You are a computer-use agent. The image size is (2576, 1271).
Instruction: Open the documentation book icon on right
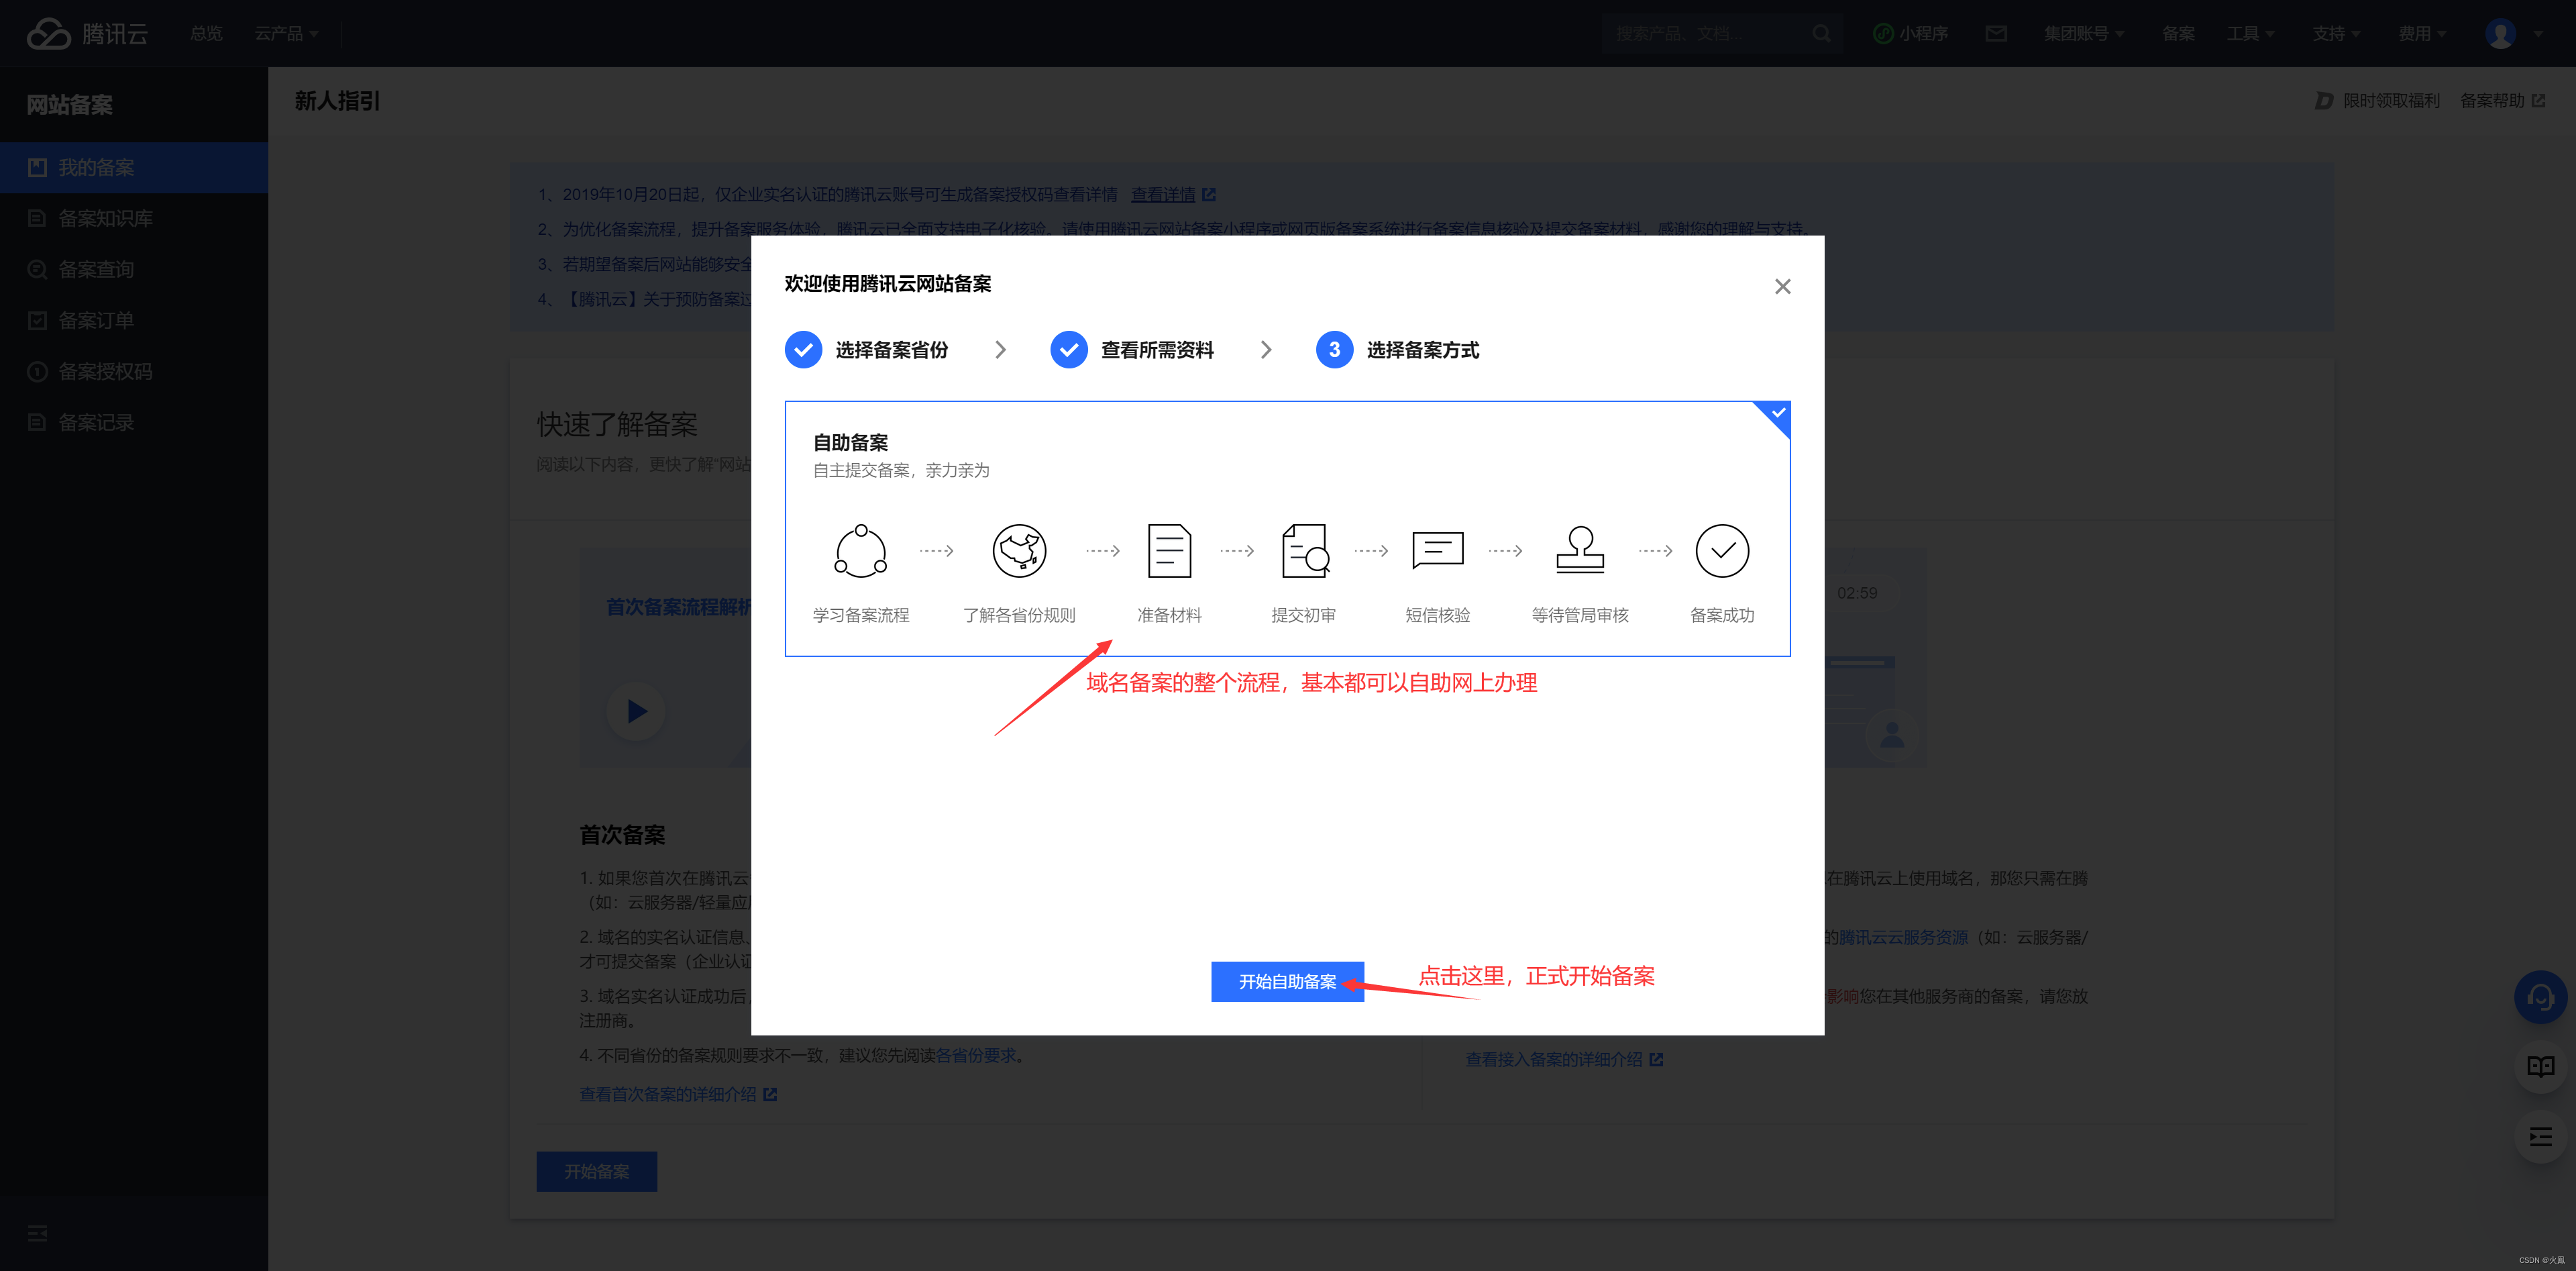(x=2540, y=1067)
